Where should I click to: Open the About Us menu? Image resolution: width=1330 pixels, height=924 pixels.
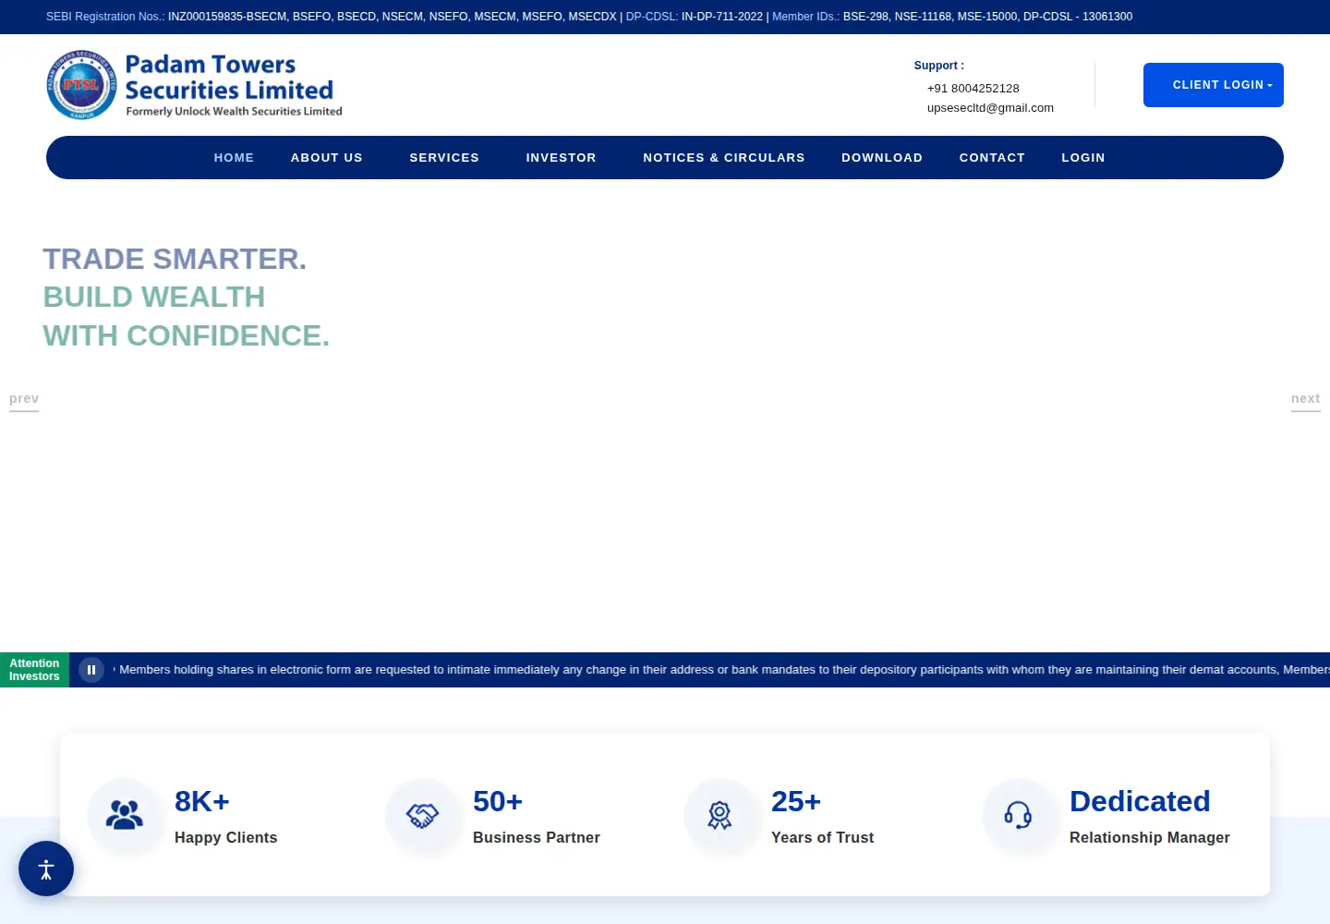coord(327,158)
